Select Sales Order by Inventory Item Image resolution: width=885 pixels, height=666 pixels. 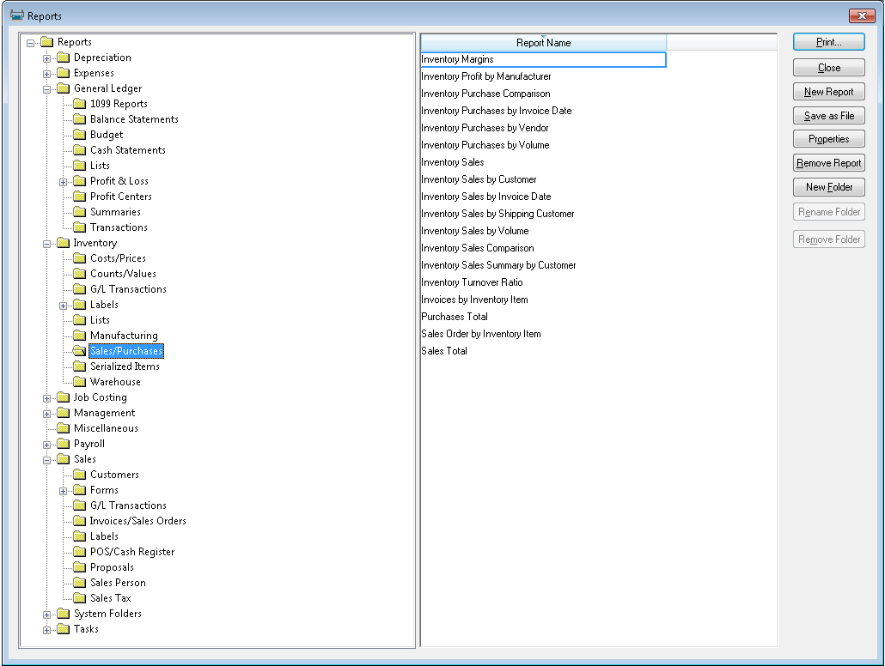tap(481, 334)
